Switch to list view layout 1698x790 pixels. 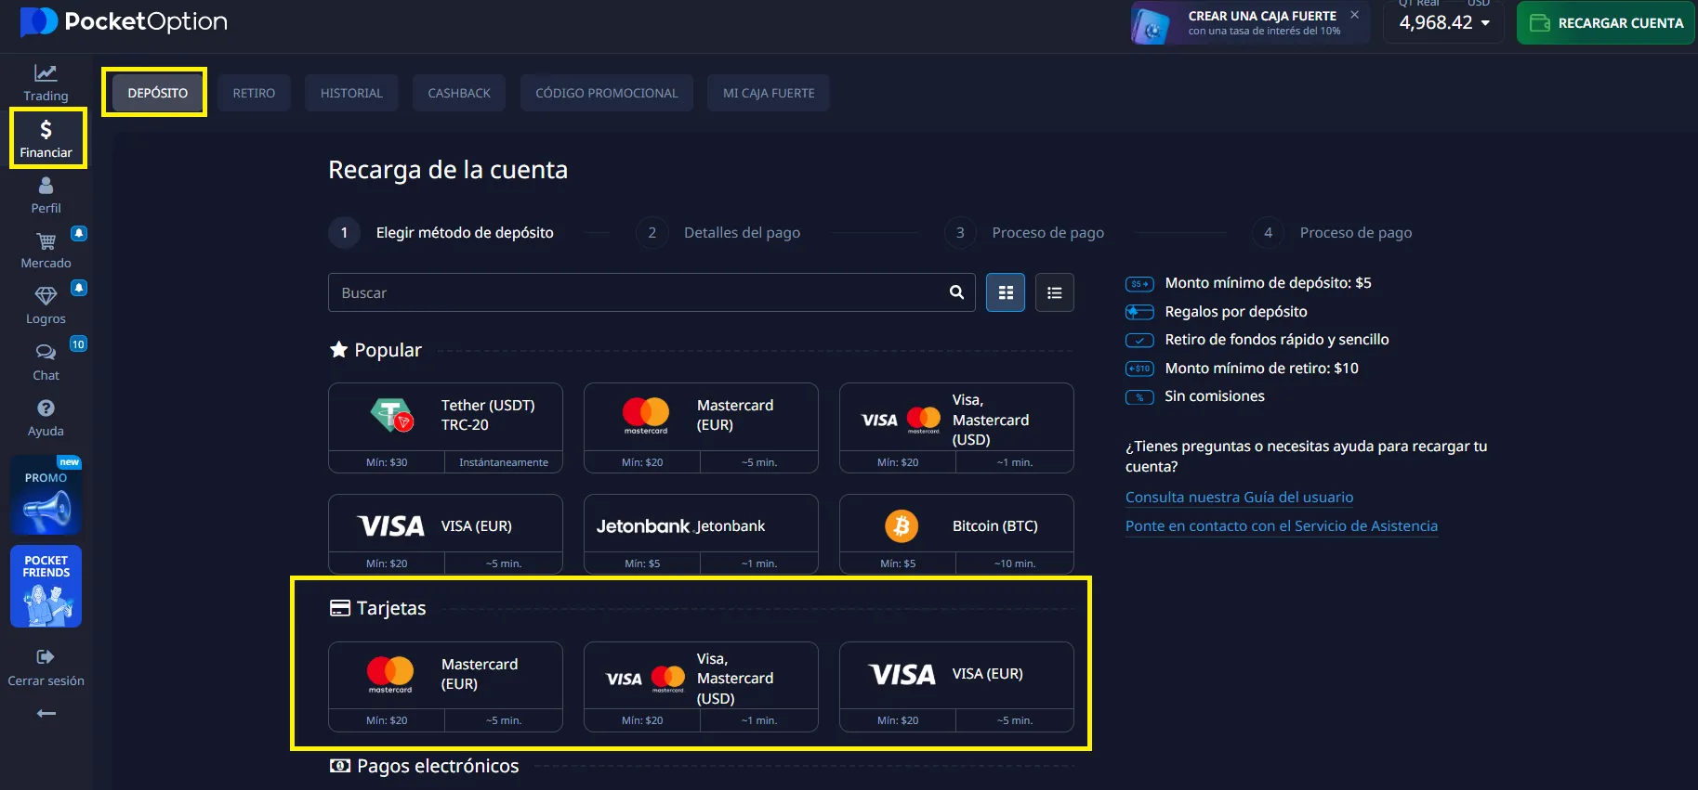click(1055, 292)
